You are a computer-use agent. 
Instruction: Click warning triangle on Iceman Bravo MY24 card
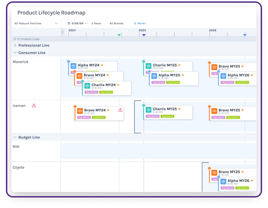(x=120, y=110)
